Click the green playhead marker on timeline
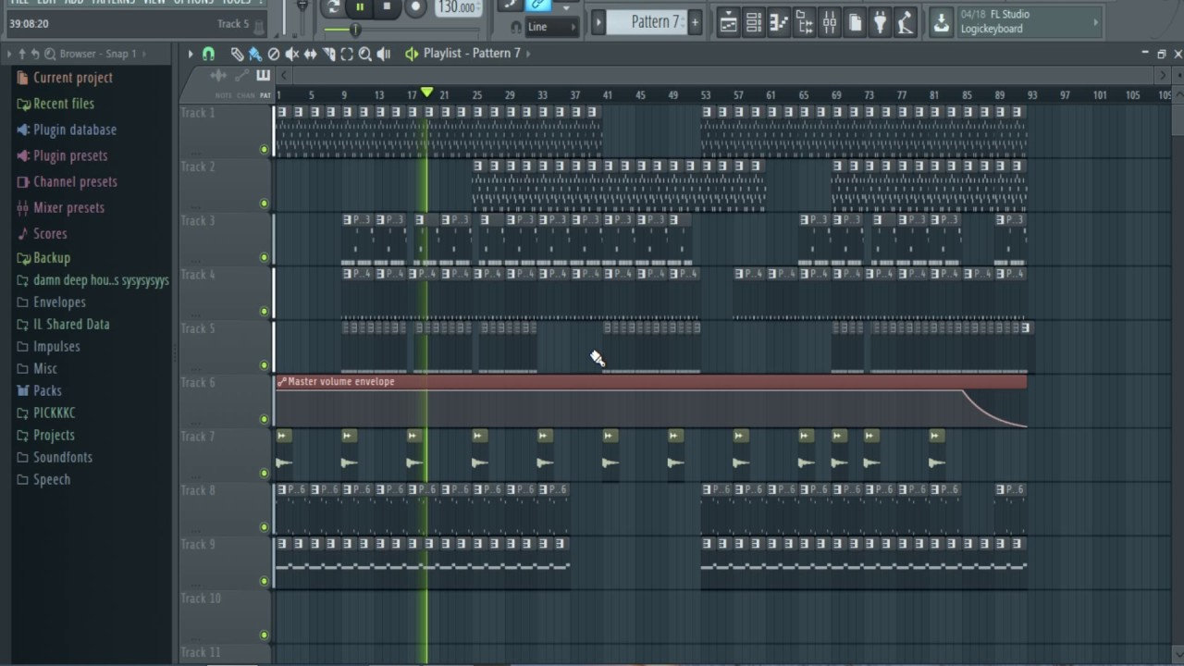Image resolution: width=1184 pixels, height=666 pixels. tap(426, 92)
